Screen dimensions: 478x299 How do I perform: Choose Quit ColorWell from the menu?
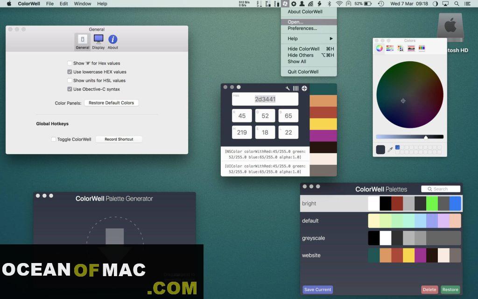coord(309,71)
